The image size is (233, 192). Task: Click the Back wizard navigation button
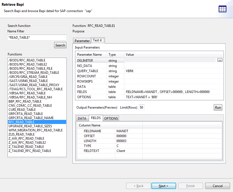(x=138, y=186)
